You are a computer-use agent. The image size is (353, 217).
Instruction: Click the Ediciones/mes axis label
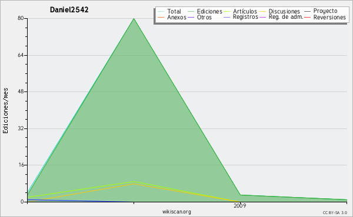(x=5, y=111)
